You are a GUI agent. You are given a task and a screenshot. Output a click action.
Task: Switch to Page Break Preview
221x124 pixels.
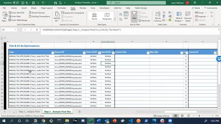[189, 116]
